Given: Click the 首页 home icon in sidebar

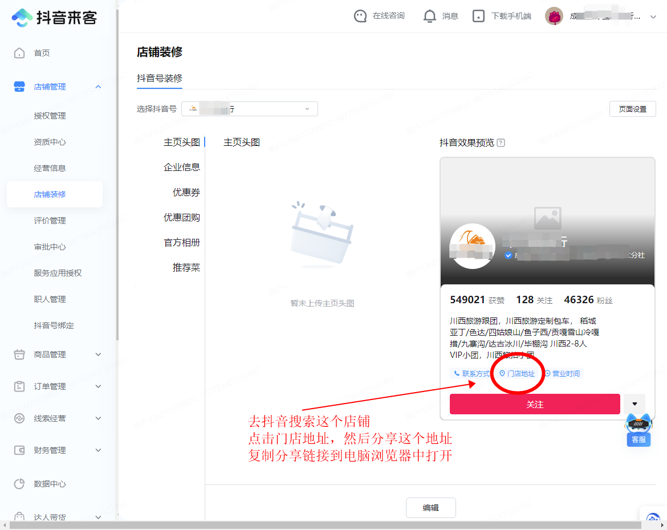Looking at the screenshot, I should [x=19, y=53].
